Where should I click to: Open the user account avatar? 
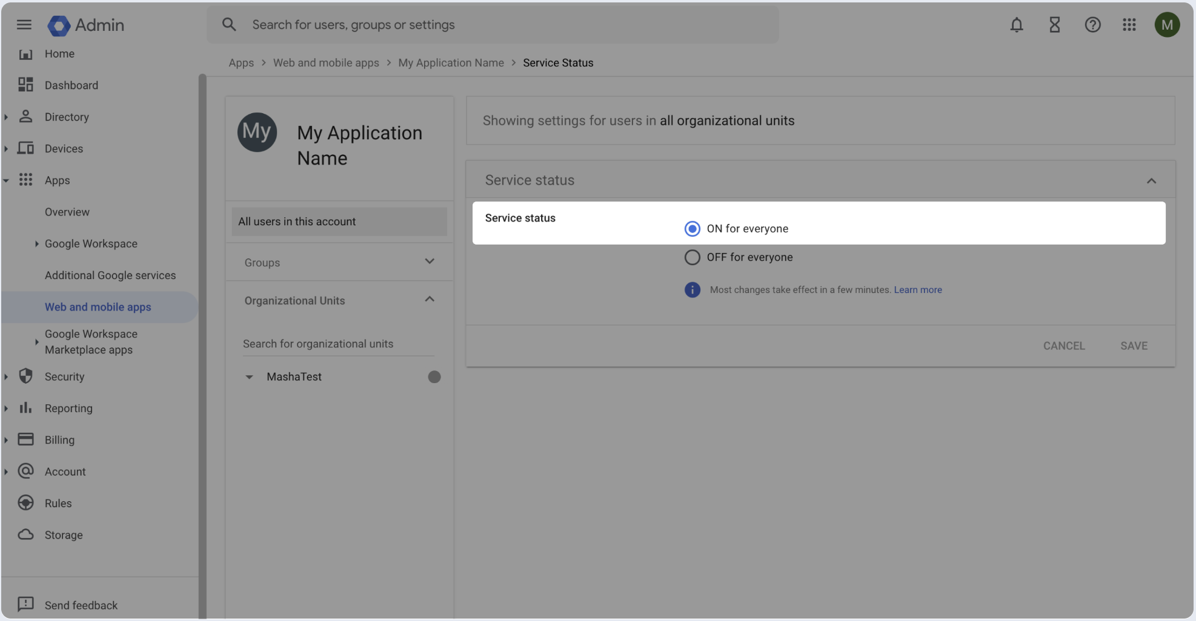pyautogui.click(x=1166, y=25)
